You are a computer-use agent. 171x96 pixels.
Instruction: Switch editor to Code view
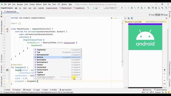(151, 15)
